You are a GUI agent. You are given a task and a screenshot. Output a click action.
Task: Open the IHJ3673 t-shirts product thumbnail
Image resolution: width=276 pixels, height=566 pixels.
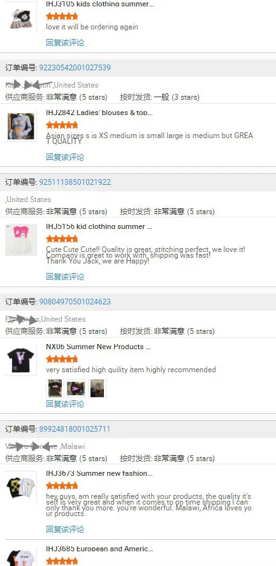[21, 487]
